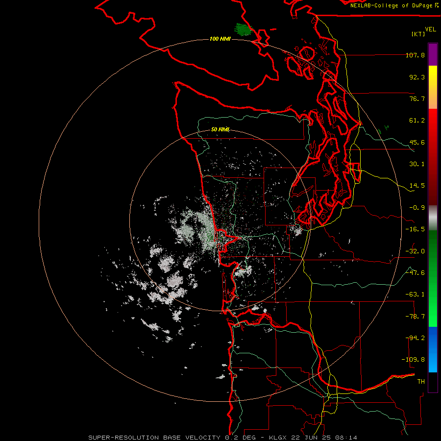
Task: Click the 92.3 velocity scale value
Action: pos(417,77)
